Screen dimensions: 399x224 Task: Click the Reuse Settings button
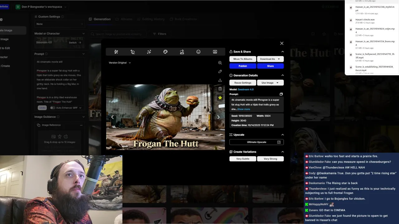(243, 83)
